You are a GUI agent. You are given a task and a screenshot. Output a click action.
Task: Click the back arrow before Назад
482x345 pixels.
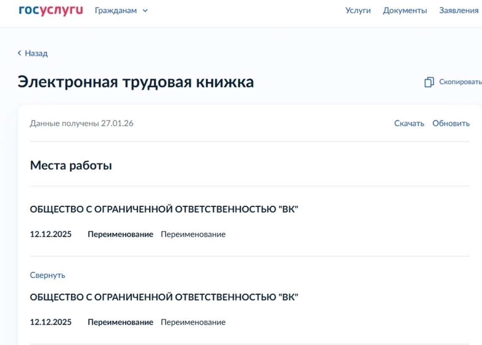click(x=19, y=53)
